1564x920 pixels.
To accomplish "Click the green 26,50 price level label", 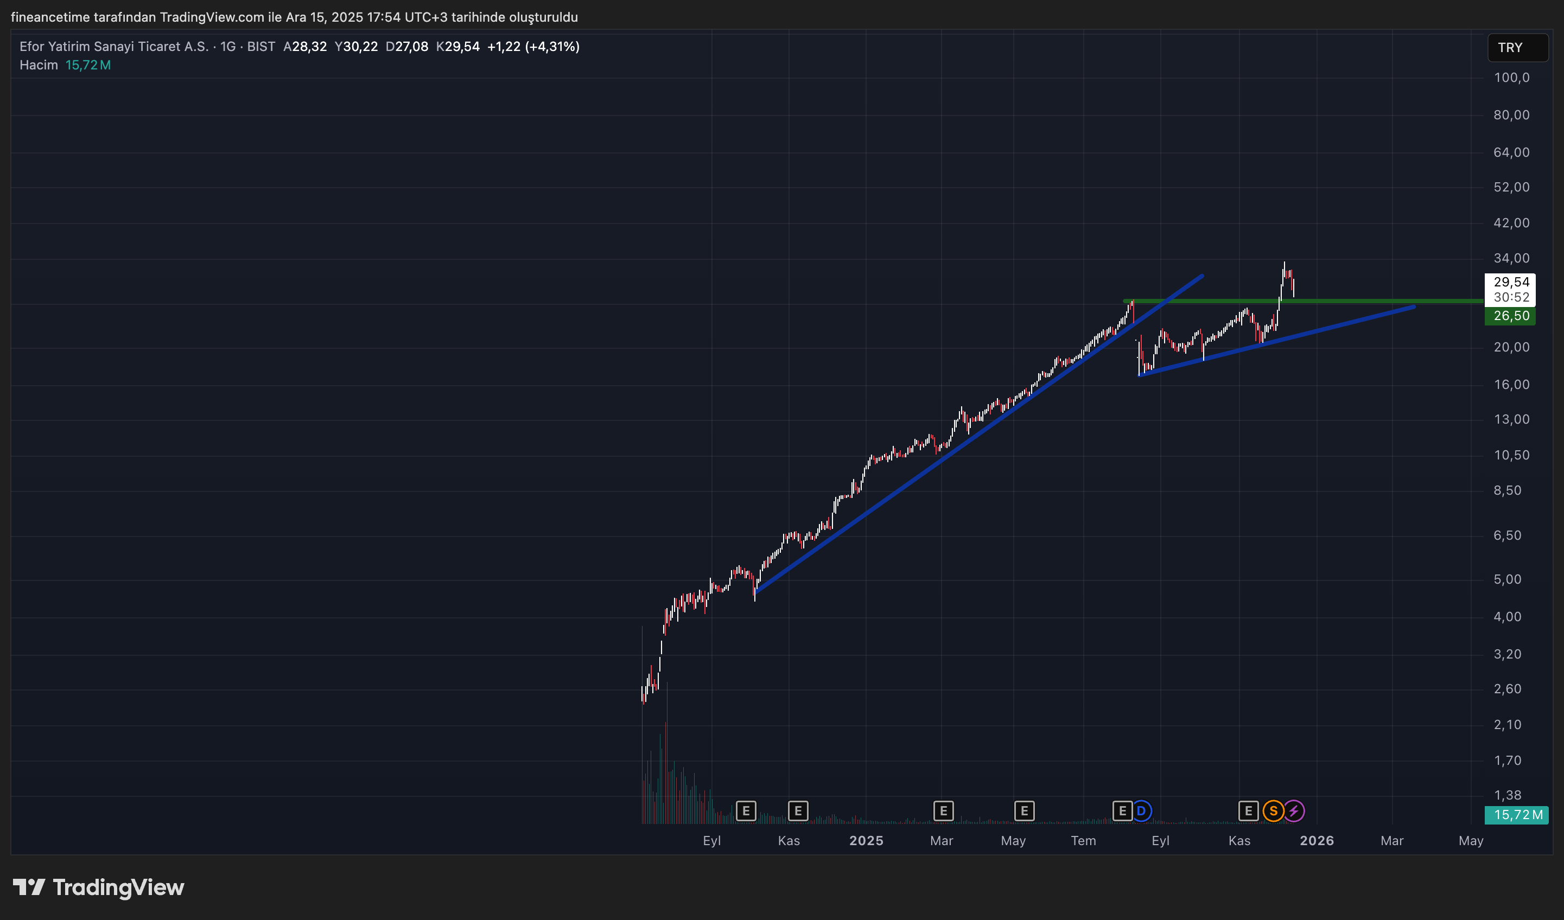I will tap(1511, 316).
